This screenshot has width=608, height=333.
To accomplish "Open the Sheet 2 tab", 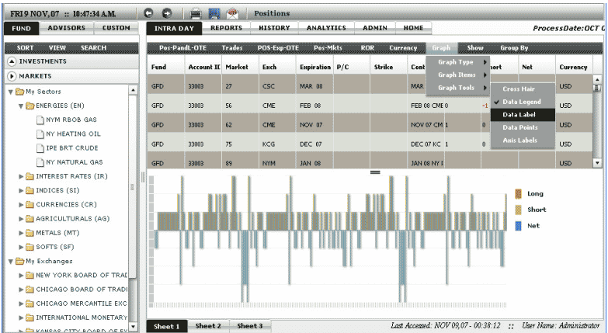I will pos(208,326).
